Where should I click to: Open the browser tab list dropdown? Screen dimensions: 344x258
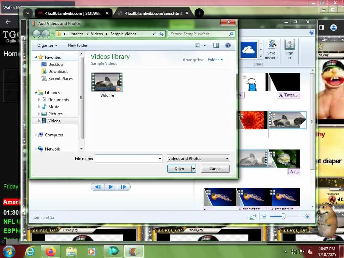pyautogui.click(x=28, y=13)
